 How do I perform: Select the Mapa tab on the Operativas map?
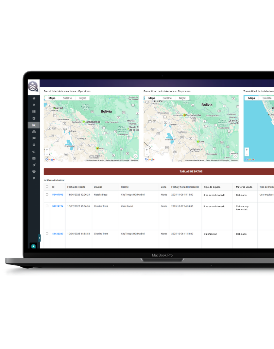click(x=52, y=98)
